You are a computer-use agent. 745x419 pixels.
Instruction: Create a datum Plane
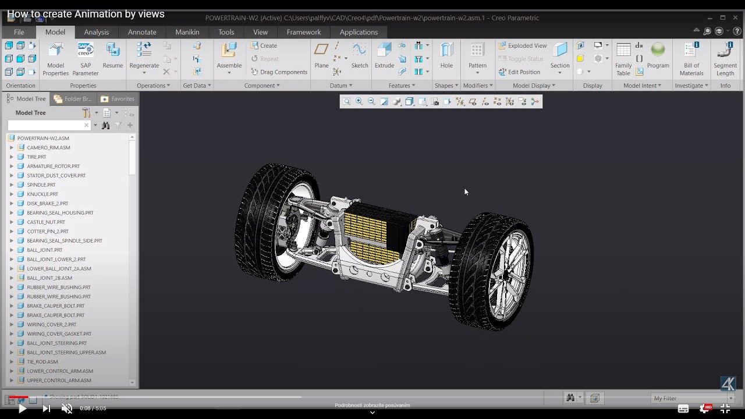tap(321, 56)
